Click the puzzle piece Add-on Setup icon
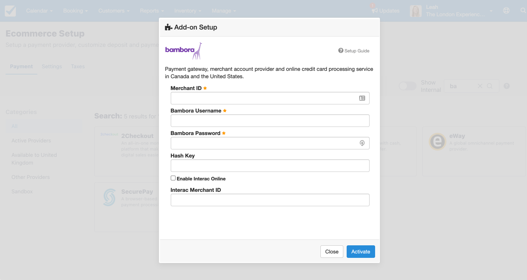The height and width of the screenshot is (280, 527). (169, 27)
